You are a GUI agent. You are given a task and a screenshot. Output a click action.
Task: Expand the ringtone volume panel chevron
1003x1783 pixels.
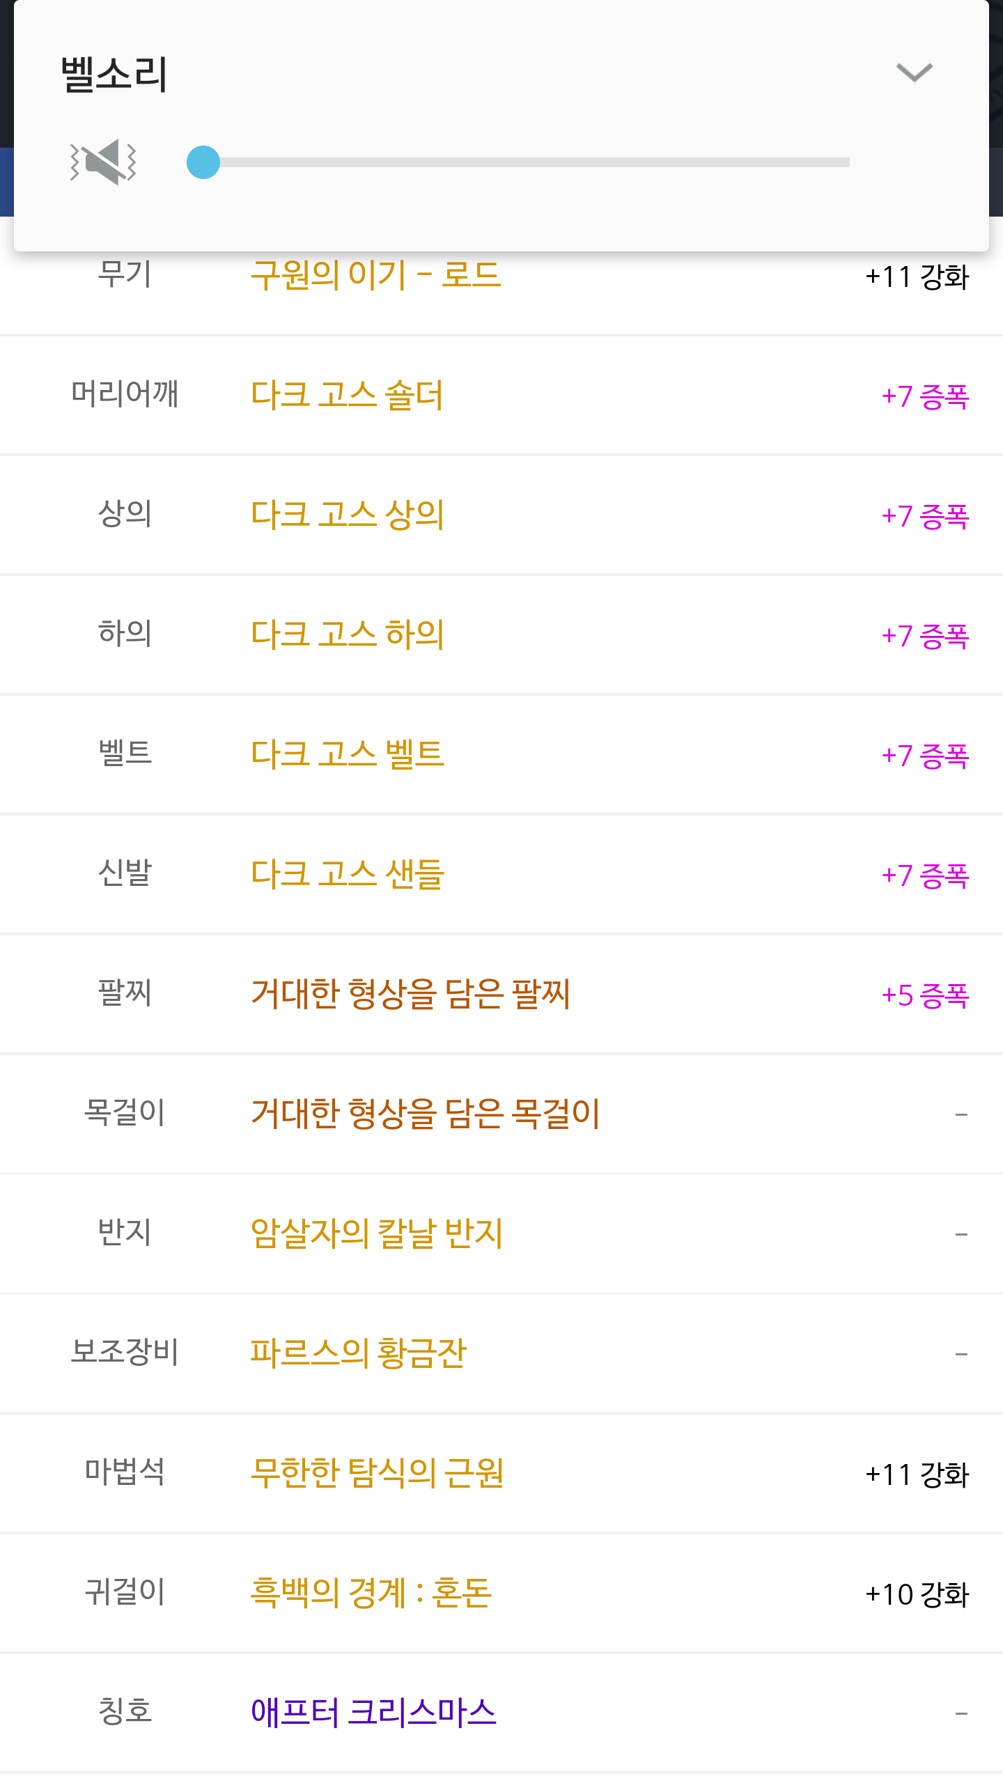click(x=914, y=72)
